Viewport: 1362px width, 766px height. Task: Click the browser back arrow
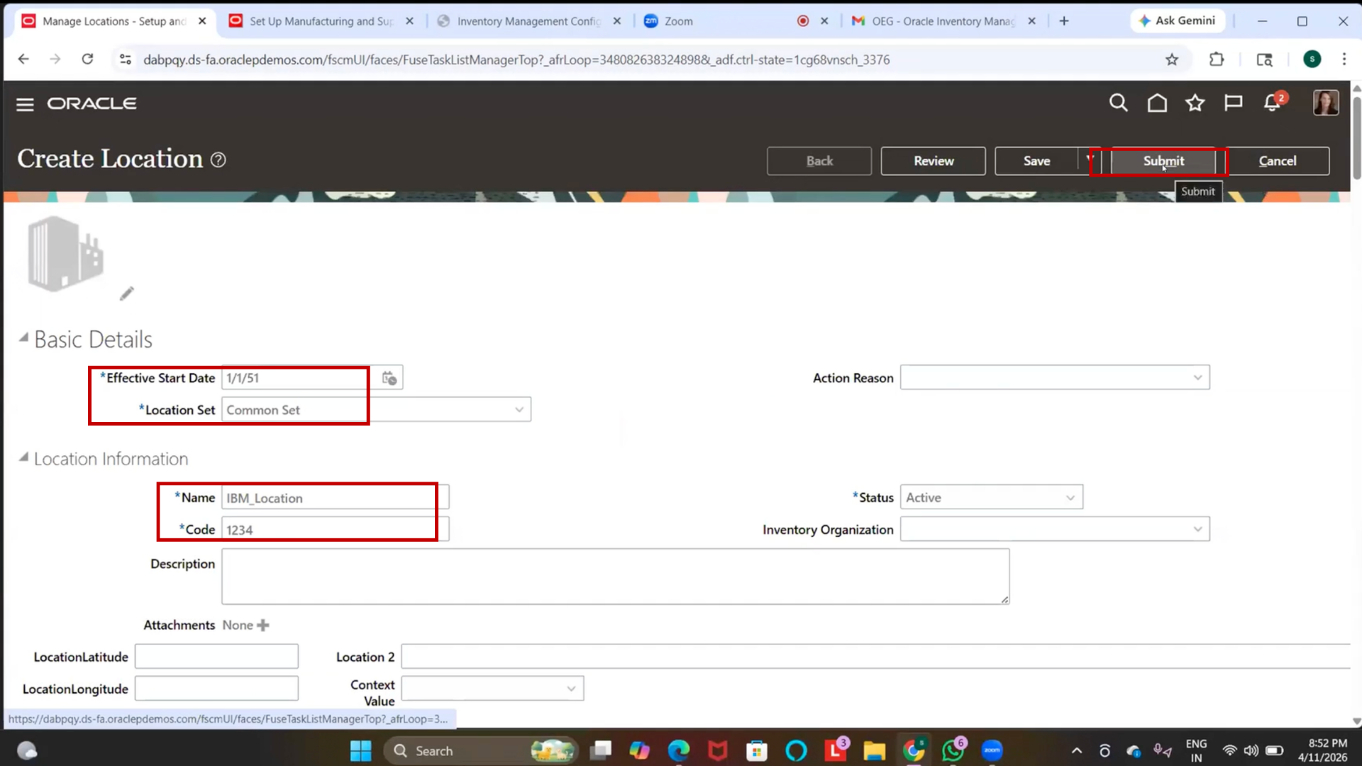(x=23, y=60)
